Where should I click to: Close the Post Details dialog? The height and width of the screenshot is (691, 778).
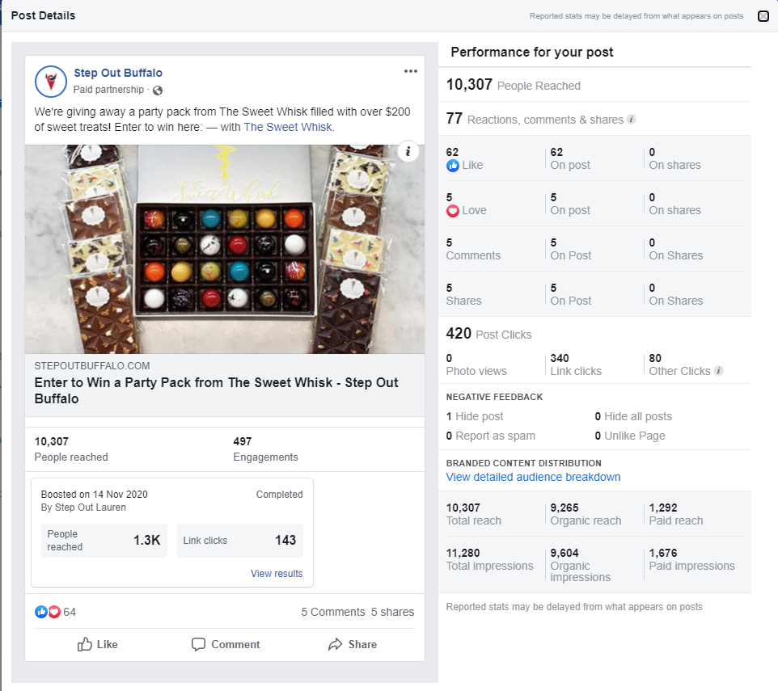coord(763,16)
